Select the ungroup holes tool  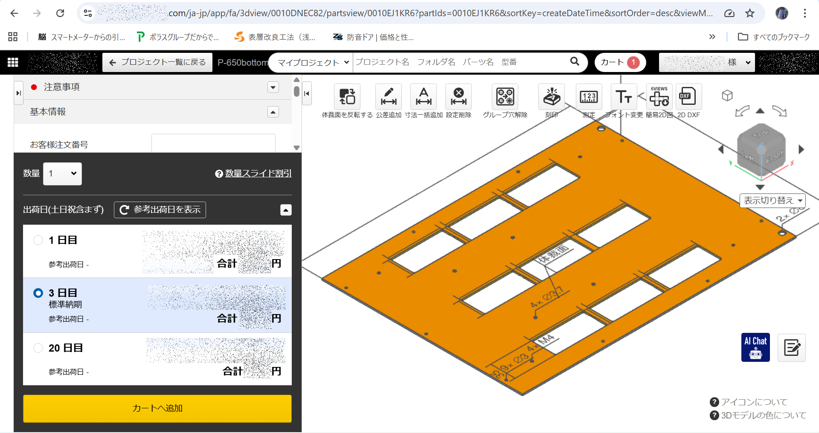(x=505, y=97)
